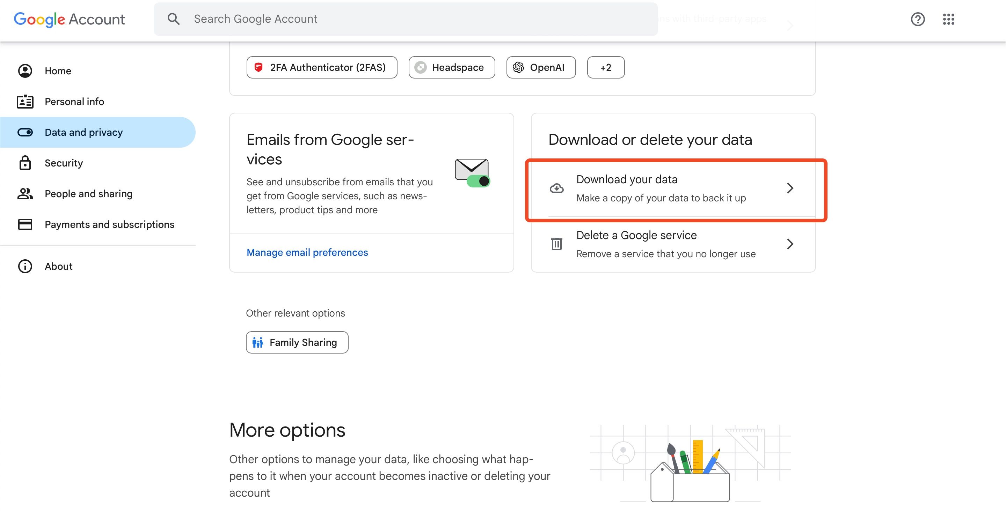Open the Headspace connected app
The image size is (1006, 512).
[x=451, y=67]
